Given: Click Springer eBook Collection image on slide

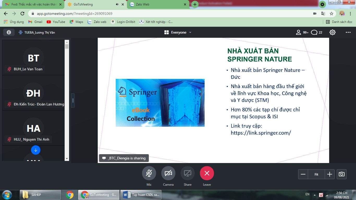Looking at the screenshot, I should (160, 103).
